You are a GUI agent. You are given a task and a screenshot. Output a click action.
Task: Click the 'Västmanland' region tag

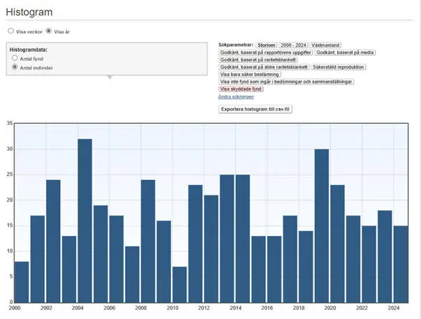tap(325, 45)
